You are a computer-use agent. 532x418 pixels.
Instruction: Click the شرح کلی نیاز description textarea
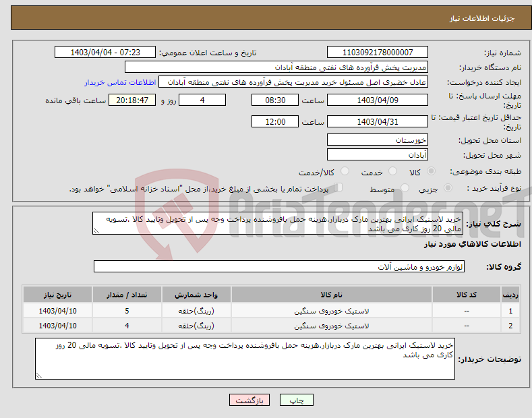278,223
